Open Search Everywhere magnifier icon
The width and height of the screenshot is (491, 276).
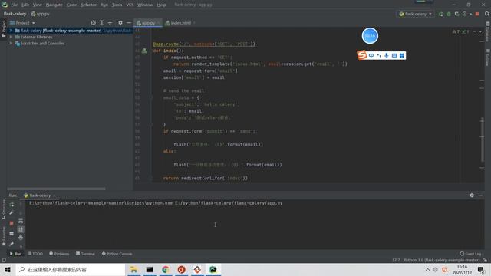(x=487, y=14)
